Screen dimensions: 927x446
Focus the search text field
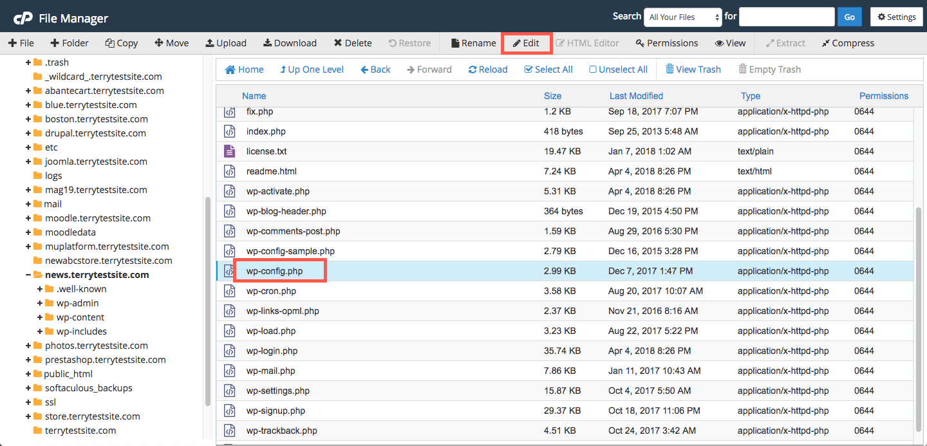click(787, 17)
